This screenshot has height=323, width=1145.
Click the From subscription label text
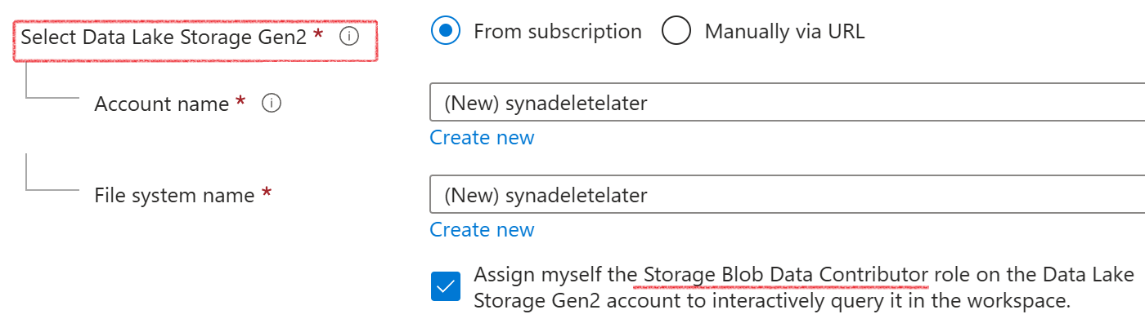coord(558,32)
